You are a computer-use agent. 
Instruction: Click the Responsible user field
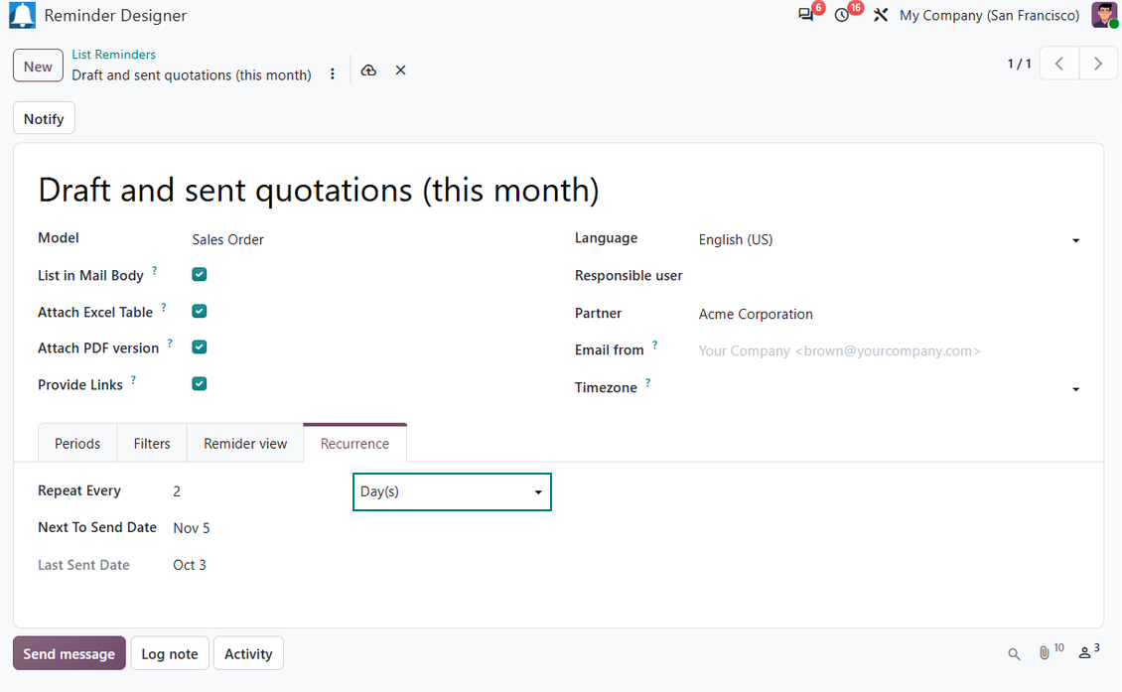pyautogui.click(x=889, y=276)
